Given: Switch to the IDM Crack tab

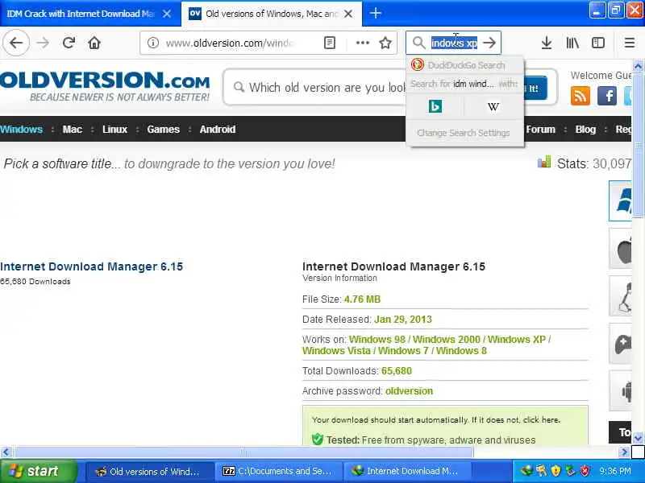Looking at the screenshot, I should point(80,14).
